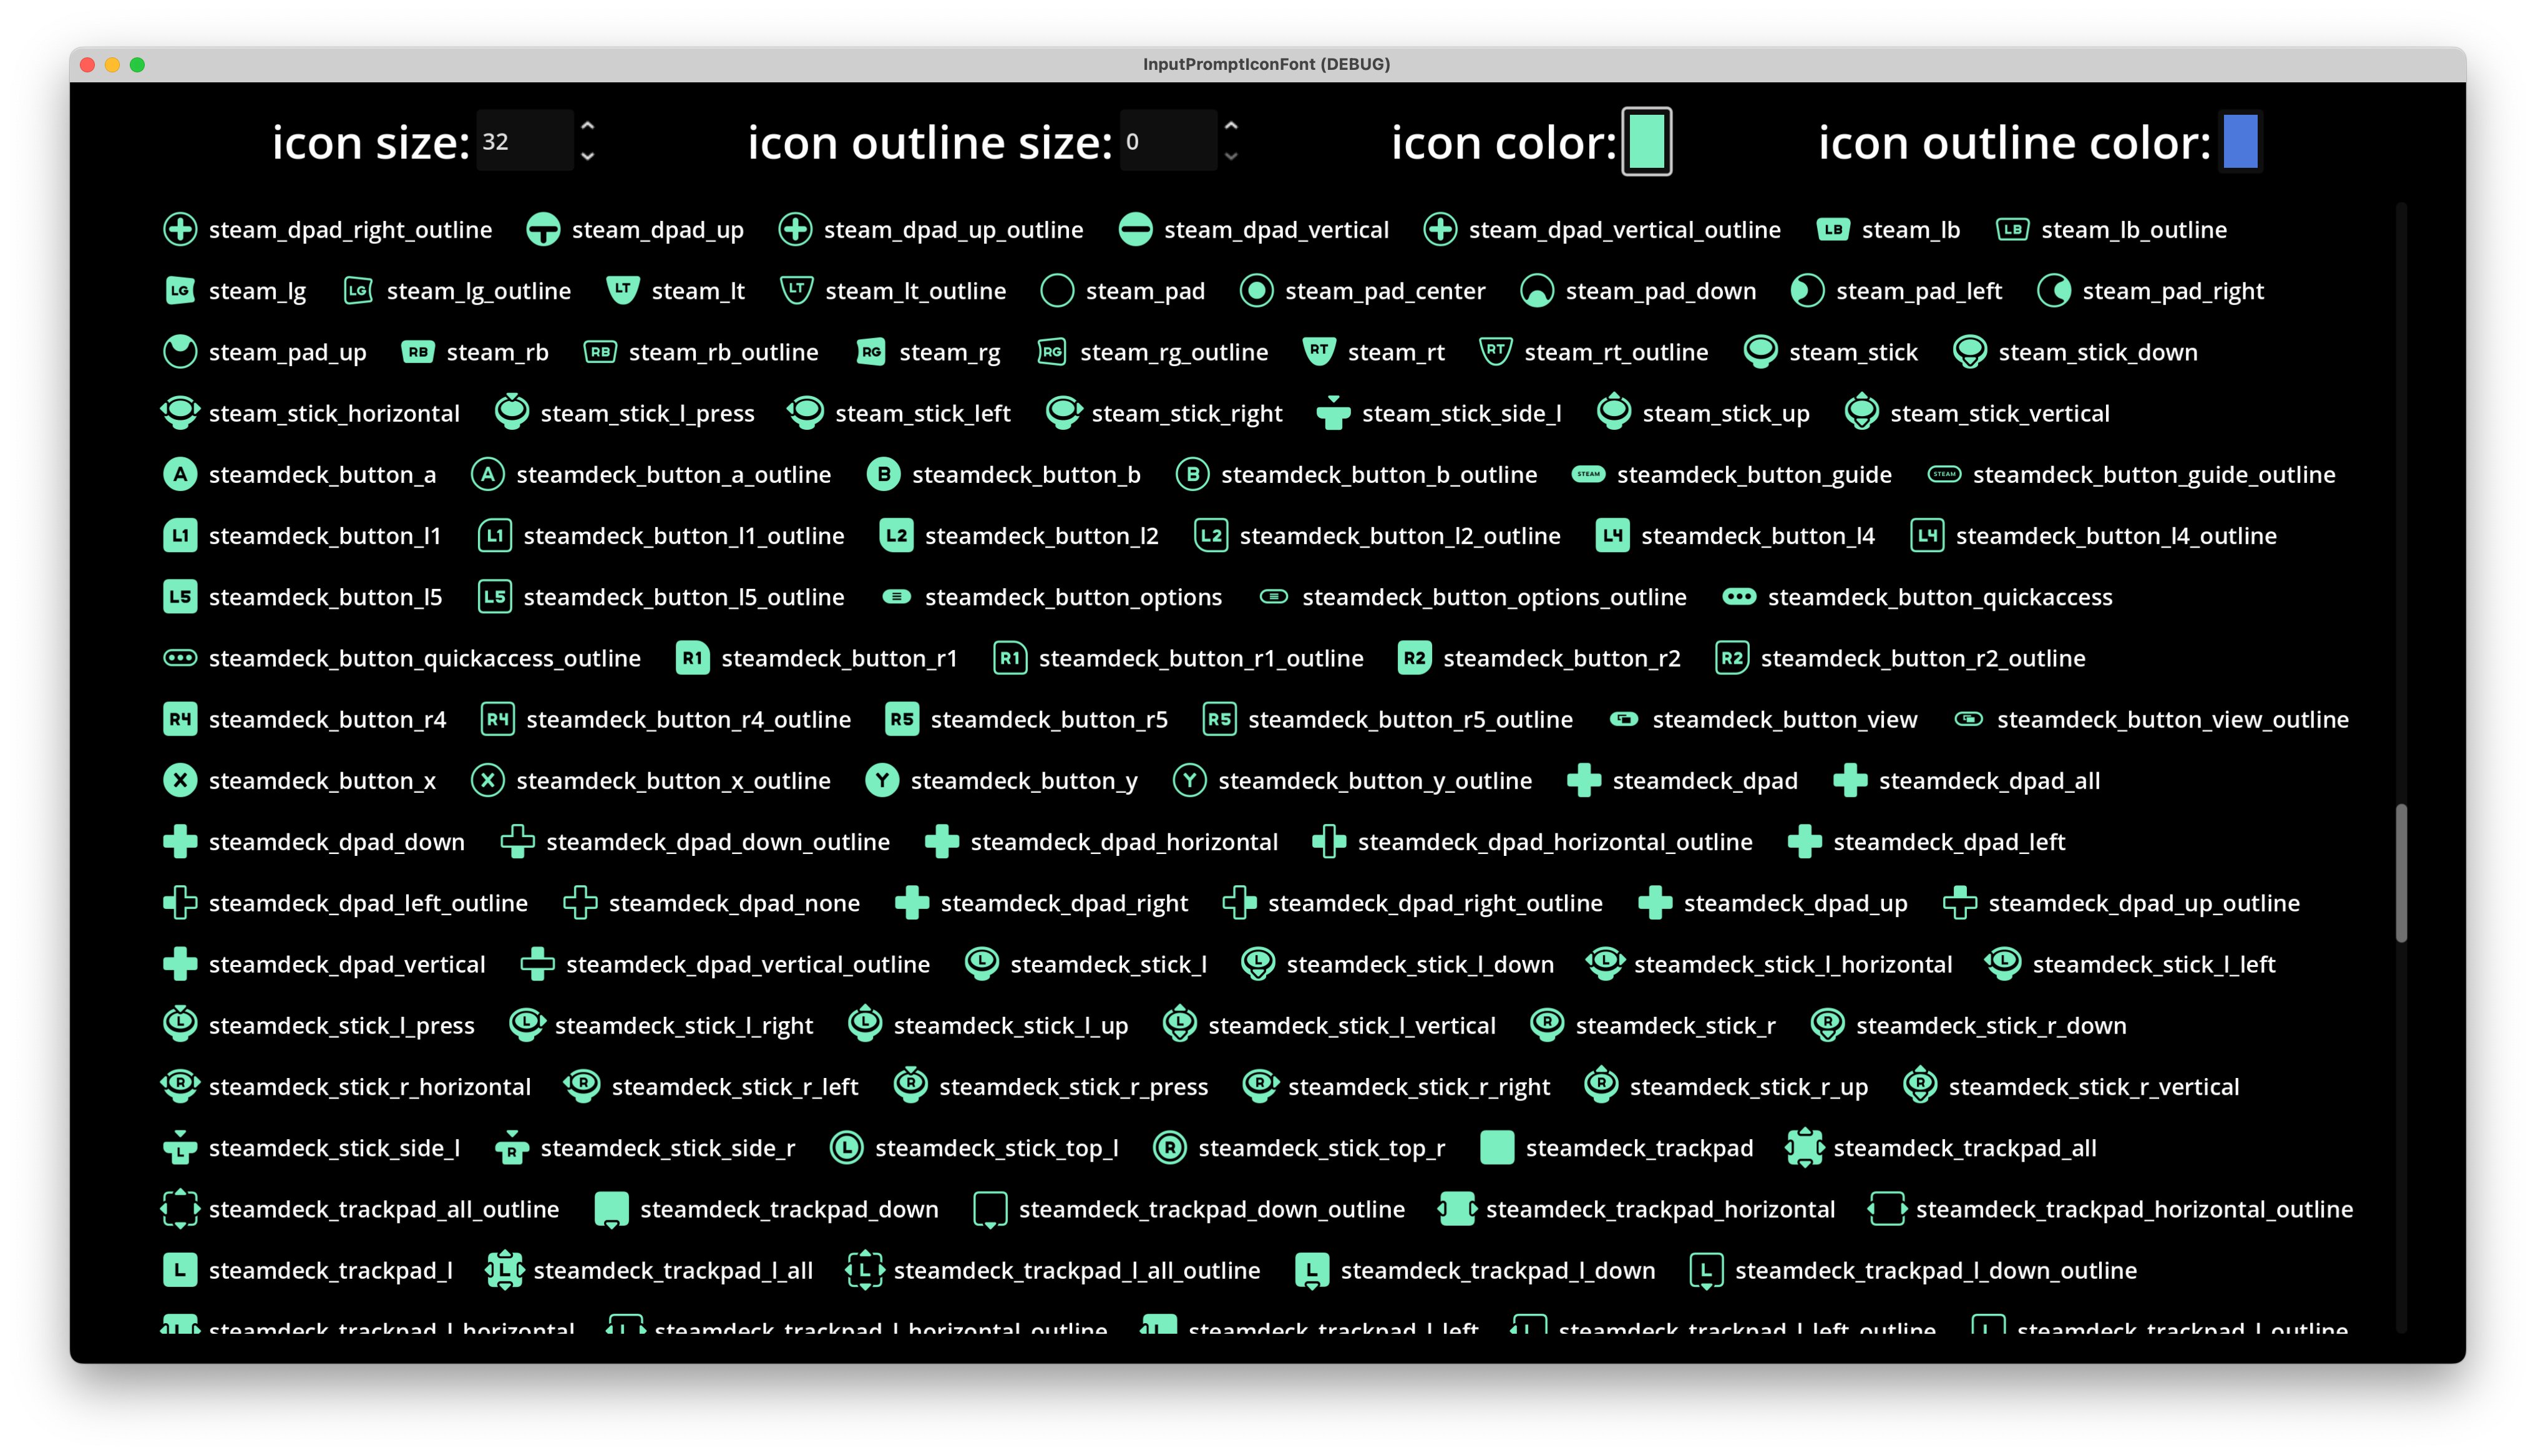
Task: Click the steamdeck_button_quickaccess icon
Action: [1739, 597]
